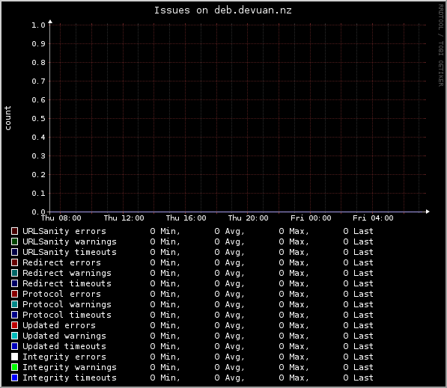Click the RRDTOOL / TOBI OETIKER watermark

(x=441, y=46)
